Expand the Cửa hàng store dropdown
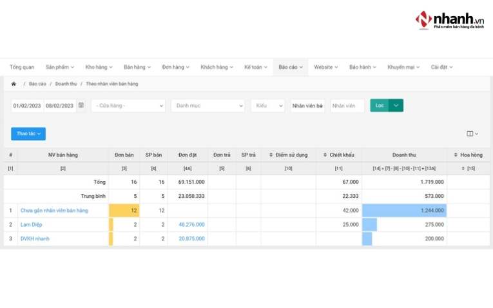The image size is (493, 308). [128, 106]
